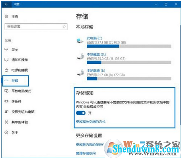
Task: Click the 存储感知 heading
Action: (x=85, y=93)
